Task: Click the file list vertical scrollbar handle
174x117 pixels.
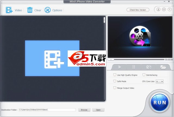Action: pos(104,20)
